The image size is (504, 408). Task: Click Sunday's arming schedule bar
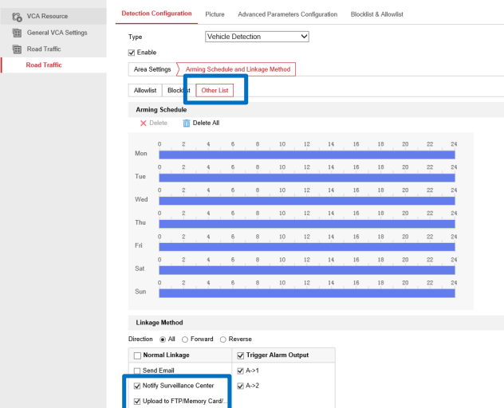tap(306, 293)
